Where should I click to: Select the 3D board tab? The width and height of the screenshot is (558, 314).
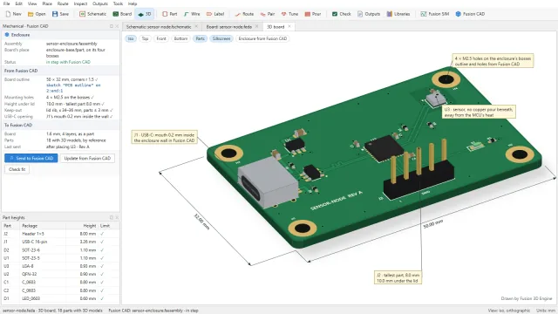(x=276, y=27)
